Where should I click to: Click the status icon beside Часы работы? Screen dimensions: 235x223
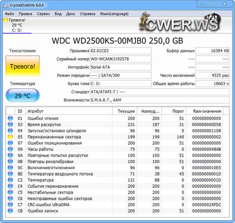click(x=10, y=149)
